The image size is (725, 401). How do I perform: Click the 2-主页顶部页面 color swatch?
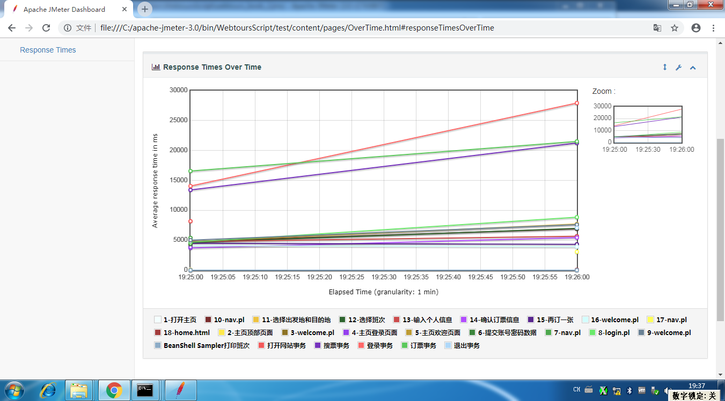222,332
